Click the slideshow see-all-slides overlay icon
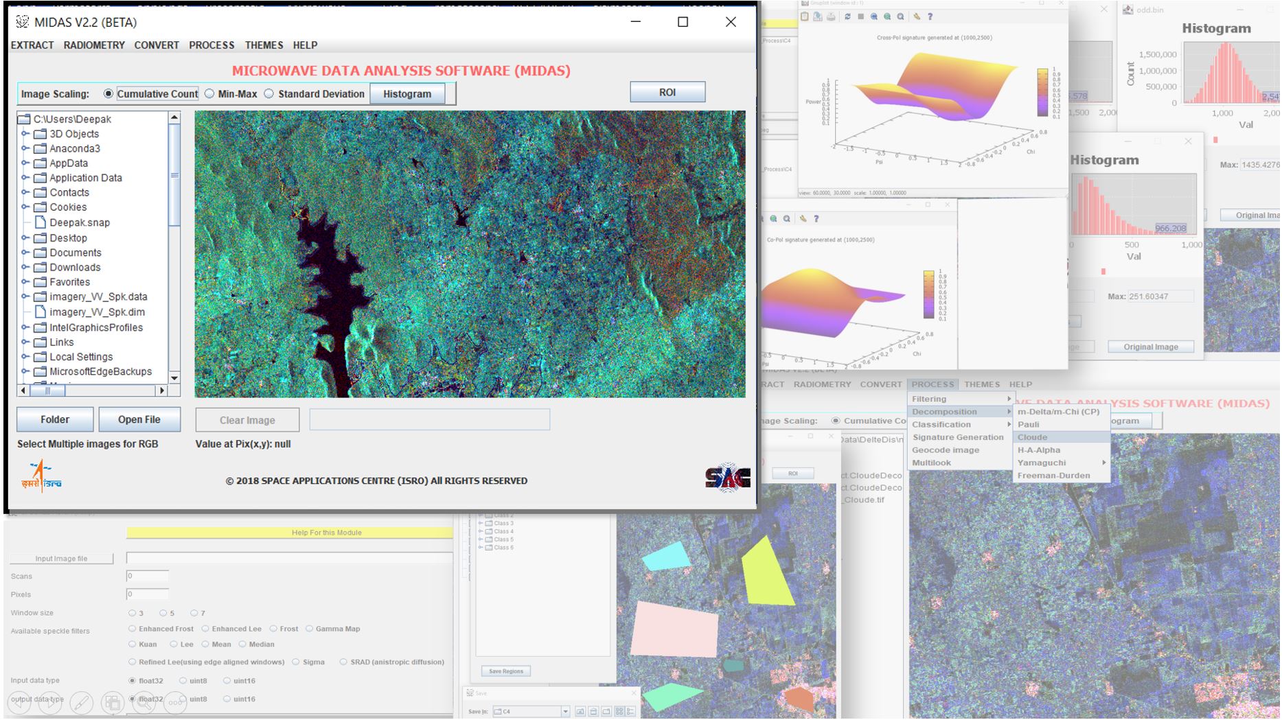The width and height of the screenshot is (1282, 720). coord(112,702)
